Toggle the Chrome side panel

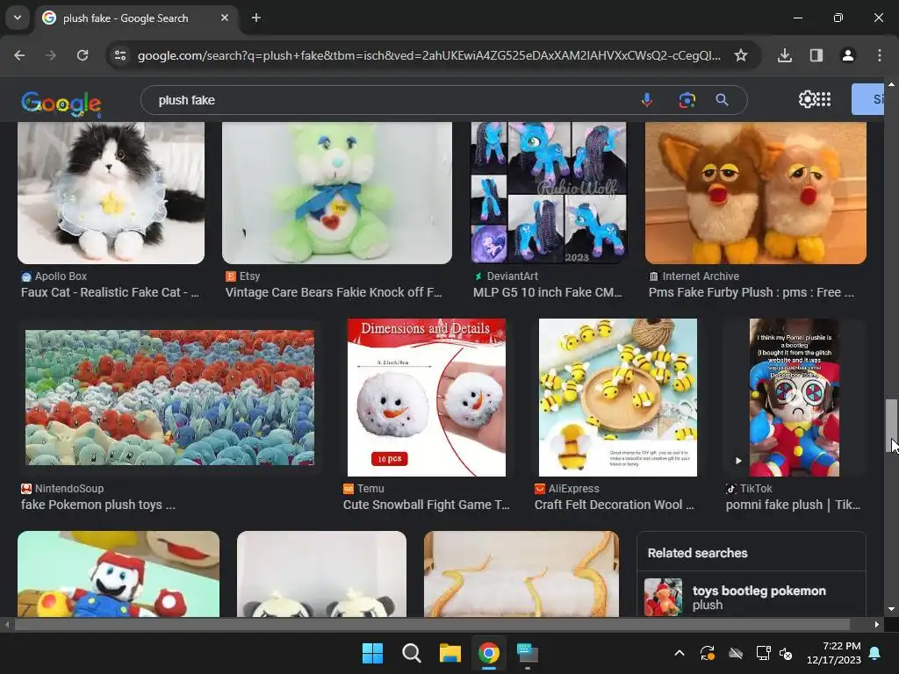[816, 55]
